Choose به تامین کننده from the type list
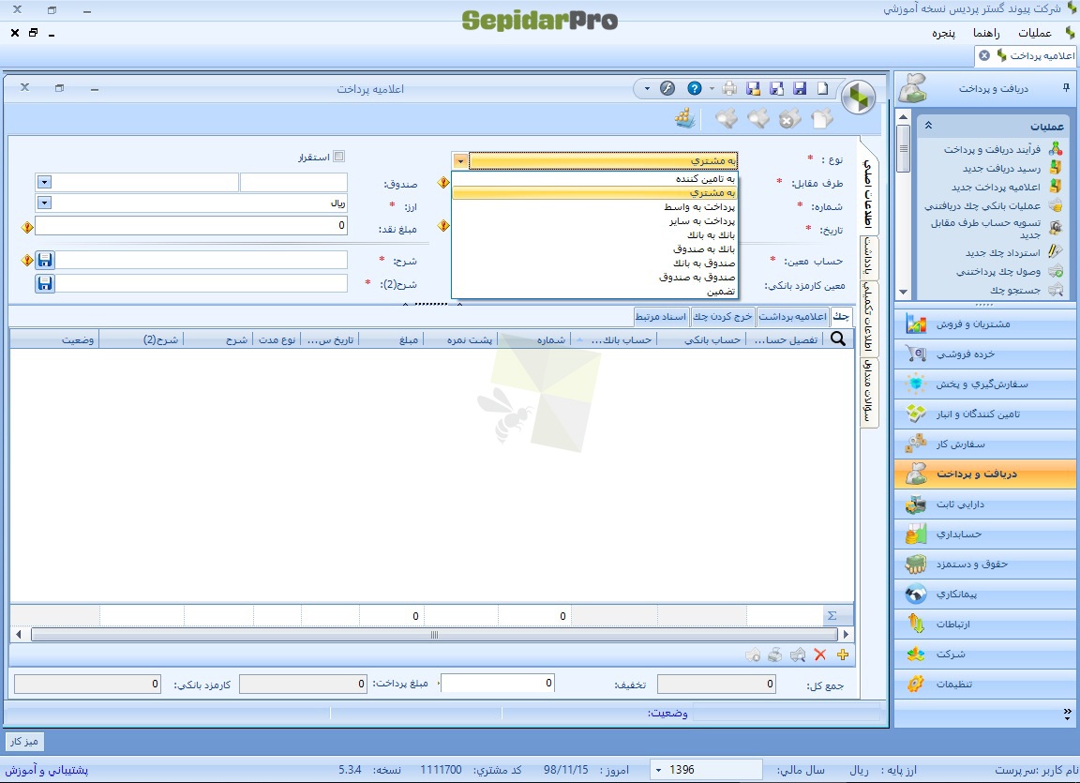 pyautogui.click(x=594, y=178)
